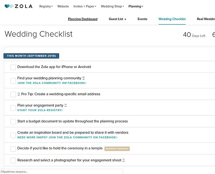
Task: Open the Planning Dashboard tab
Action: point(83,19)
